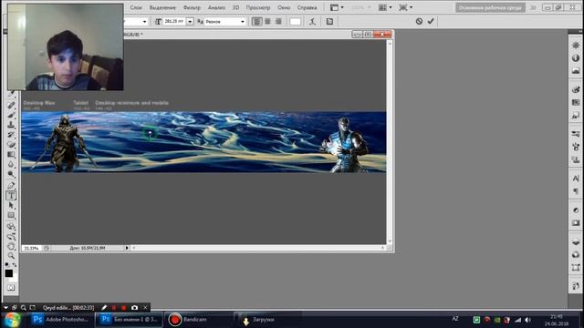The height and width of the screenshot is (328, 584).
Task: Open the Adjustments panel icon
Action: pyautogui.click(x=576, y=210)
